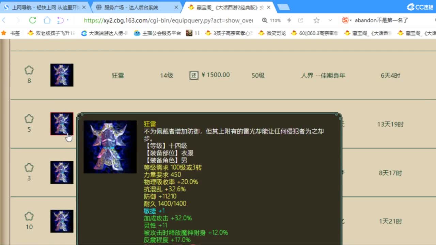Click remaining time 8天17时
Viewport: 436px width, 245px height.
click(390, 173)
